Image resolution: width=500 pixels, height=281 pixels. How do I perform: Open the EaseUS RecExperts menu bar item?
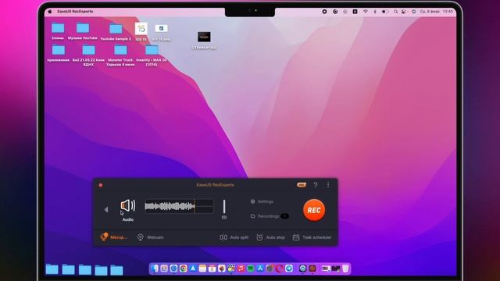pos(75,12)
